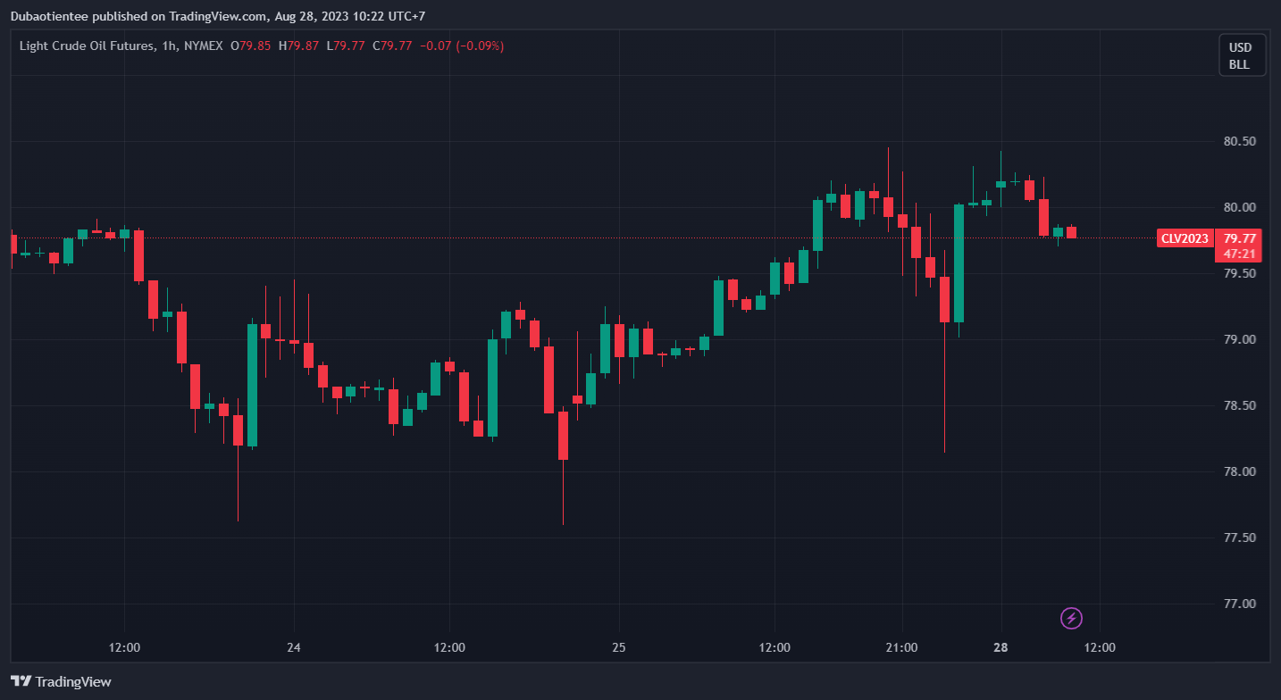Click date 24 on time axis
Image resolution: width=1281 pixels, height=700 pixels.
tap(293, 647)
